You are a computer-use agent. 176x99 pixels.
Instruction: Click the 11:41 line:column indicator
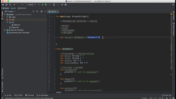point(151,98)
